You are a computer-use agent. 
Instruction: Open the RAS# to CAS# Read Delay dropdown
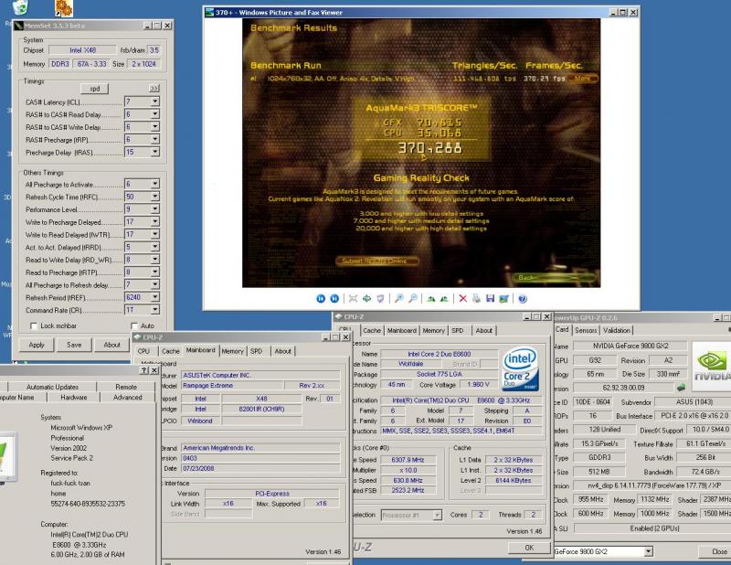pyautogui.click(x=155, y=114)
